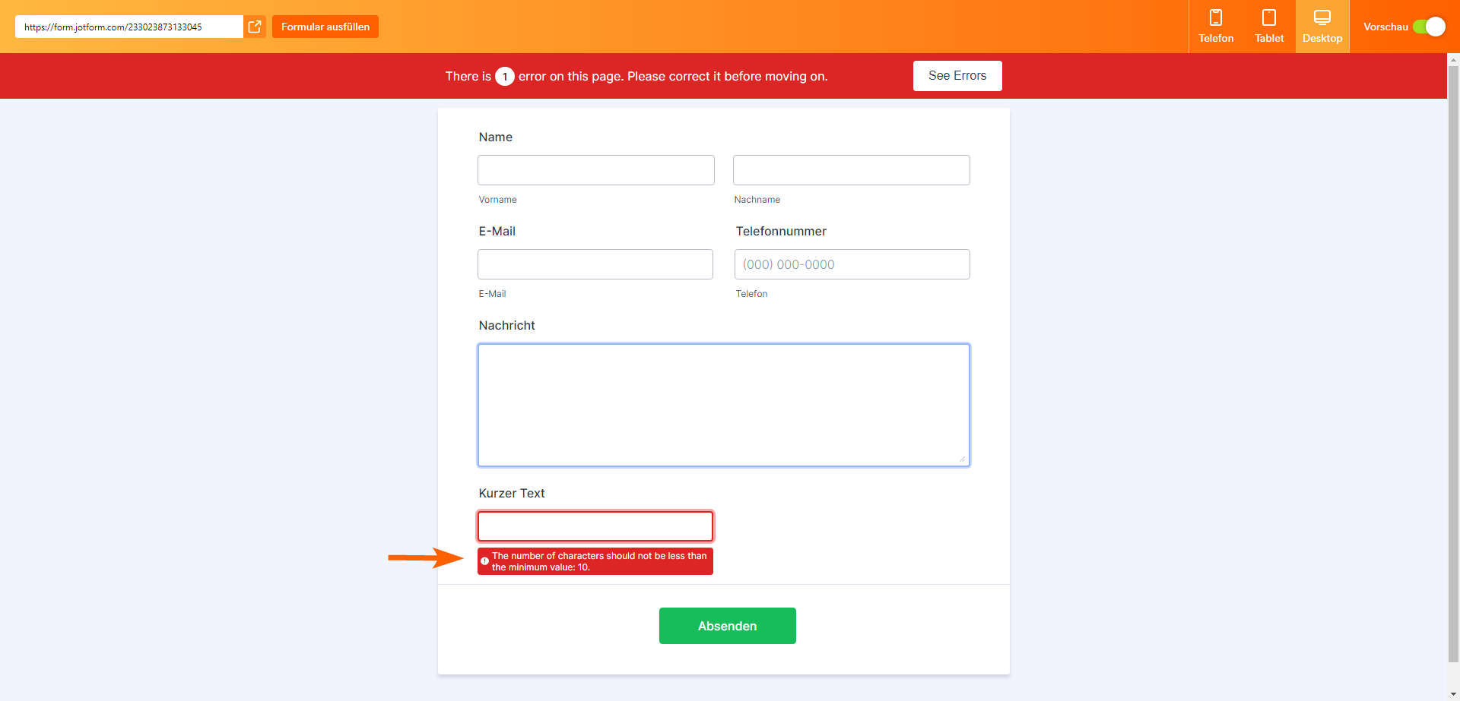Toggle the Vorschau preview switch off
Image resolution: width=1460 pixels, height=701 pixels.
(1429, 27)
